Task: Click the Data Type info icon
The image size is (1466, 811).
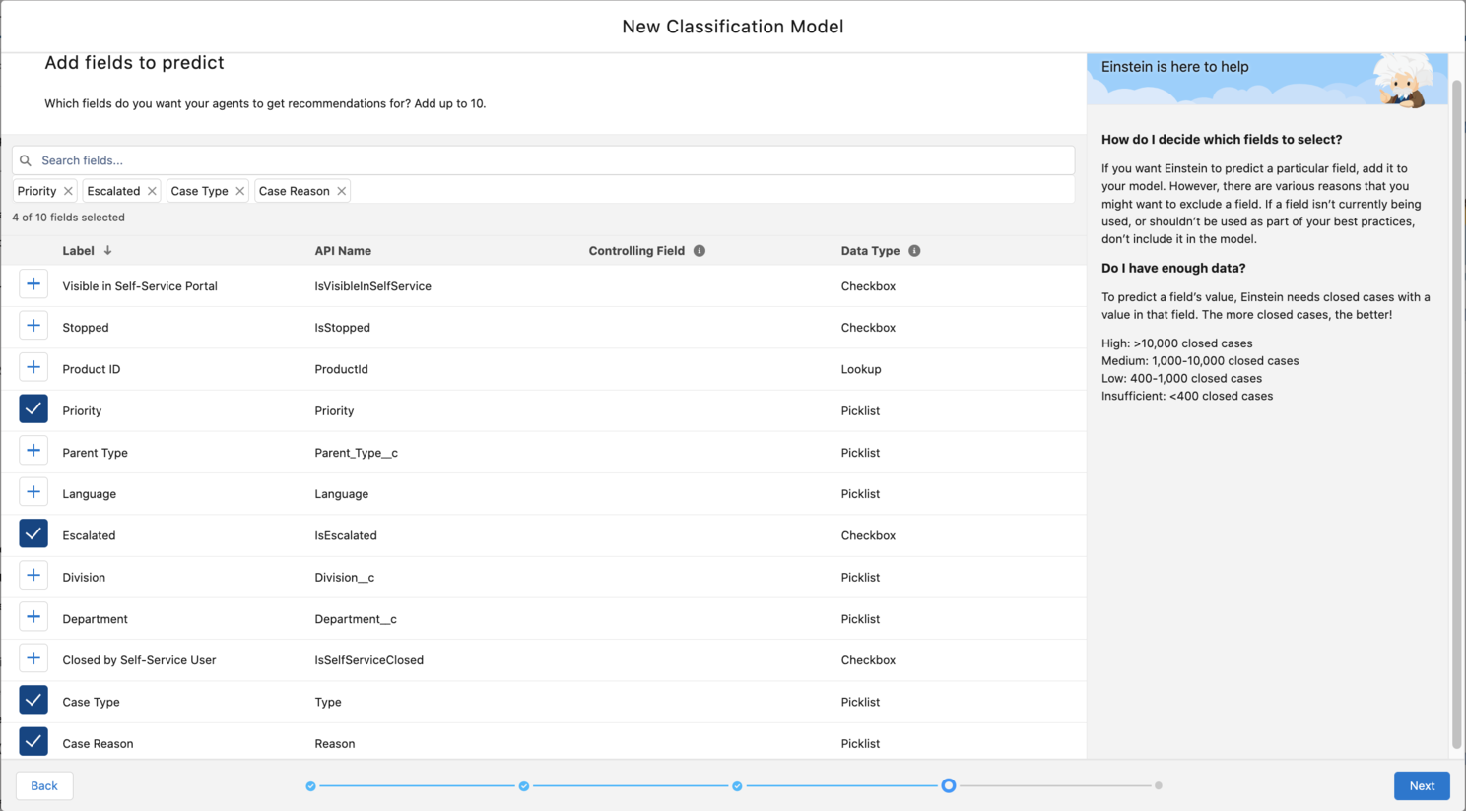Action: pyautogui.click(x=914, y=251)
